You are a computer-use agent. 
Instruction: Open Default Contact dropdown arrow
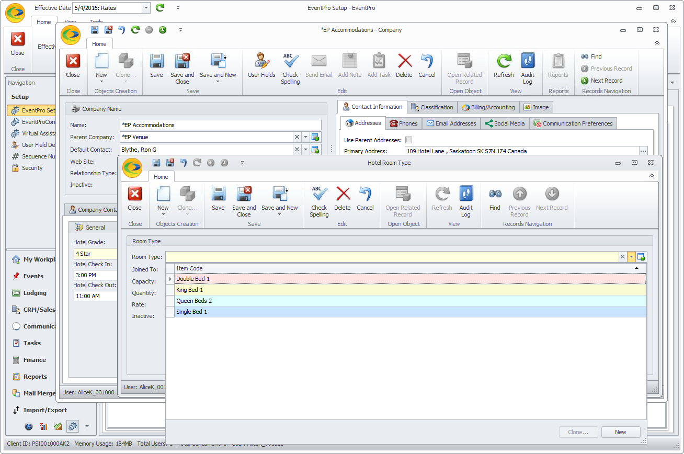tap(306, 150)
